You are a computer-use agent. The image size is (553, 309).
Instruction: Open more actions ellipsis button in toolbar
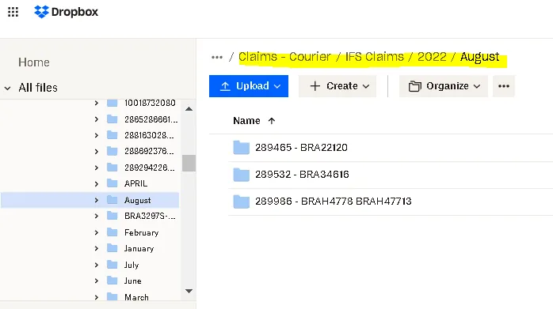click(x=504, y=86)
